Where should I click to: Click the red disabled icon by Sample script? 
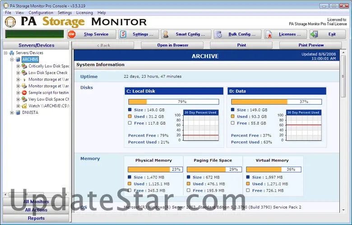coord(24,93)
